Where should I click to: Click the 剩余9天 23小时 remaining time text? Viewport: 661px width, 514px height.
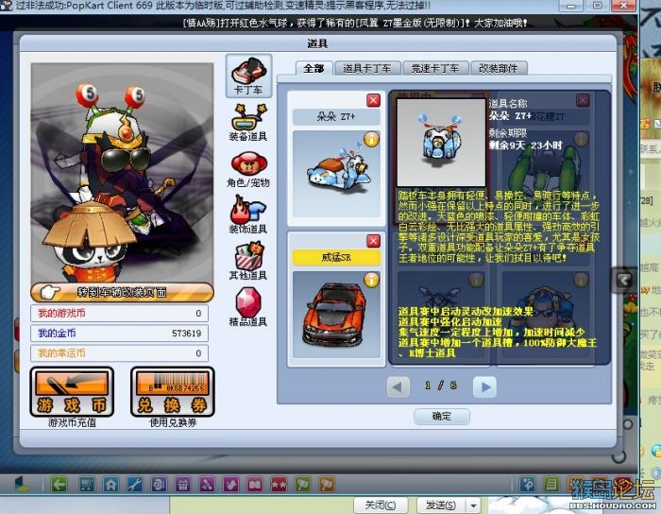tap(525, 146)
